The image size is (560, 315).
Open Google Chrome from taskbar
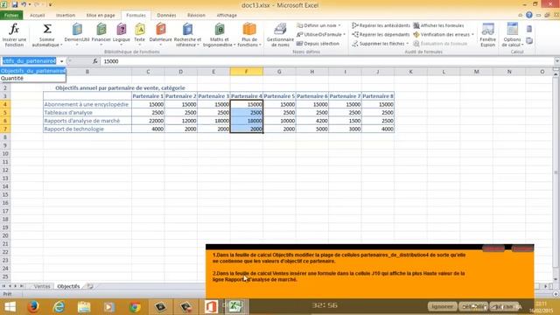click(x=135, y=307)
